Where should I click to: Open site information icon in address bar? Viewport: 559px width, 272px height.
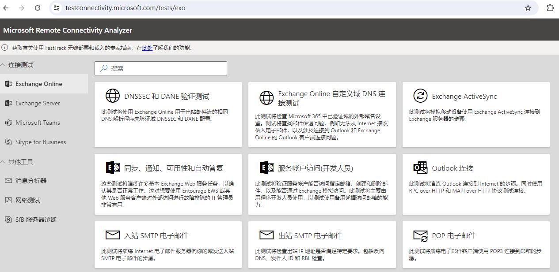[x=56, y=8]
